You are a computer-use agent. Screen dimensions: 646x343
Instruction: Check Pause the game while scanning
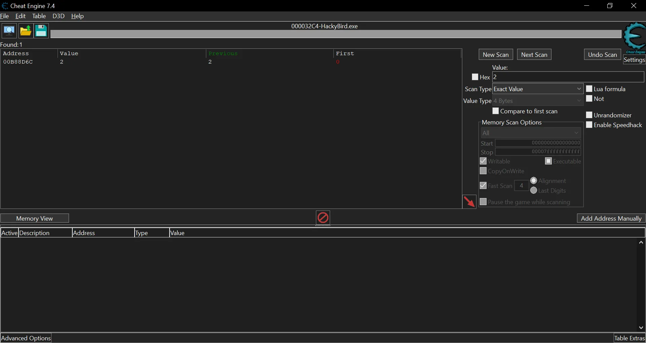pos(483,202)
